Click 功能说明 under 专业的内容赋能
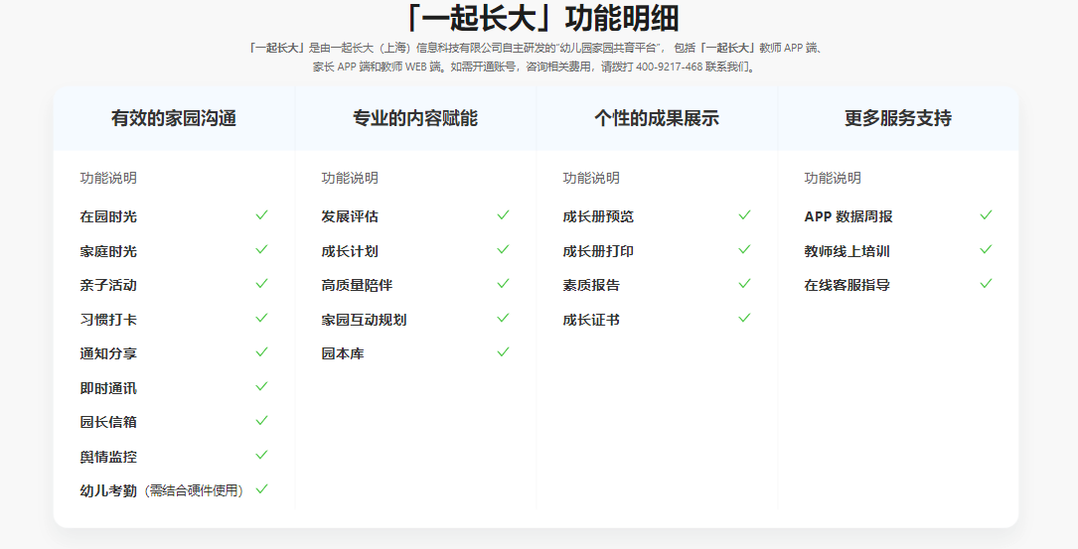The width and height of the screenshot is (1078, 549). [x=350, y=178]
